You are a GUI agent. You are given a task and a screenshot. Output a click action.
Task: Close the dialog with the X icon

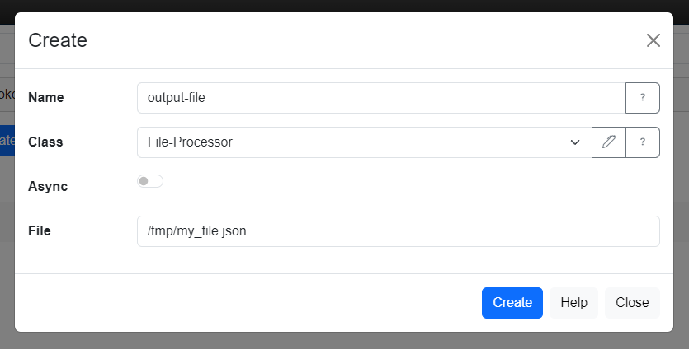pos(654,40)
